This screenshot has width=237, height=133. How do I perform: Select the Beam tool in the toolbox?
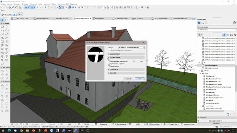(x=2, y=31)
